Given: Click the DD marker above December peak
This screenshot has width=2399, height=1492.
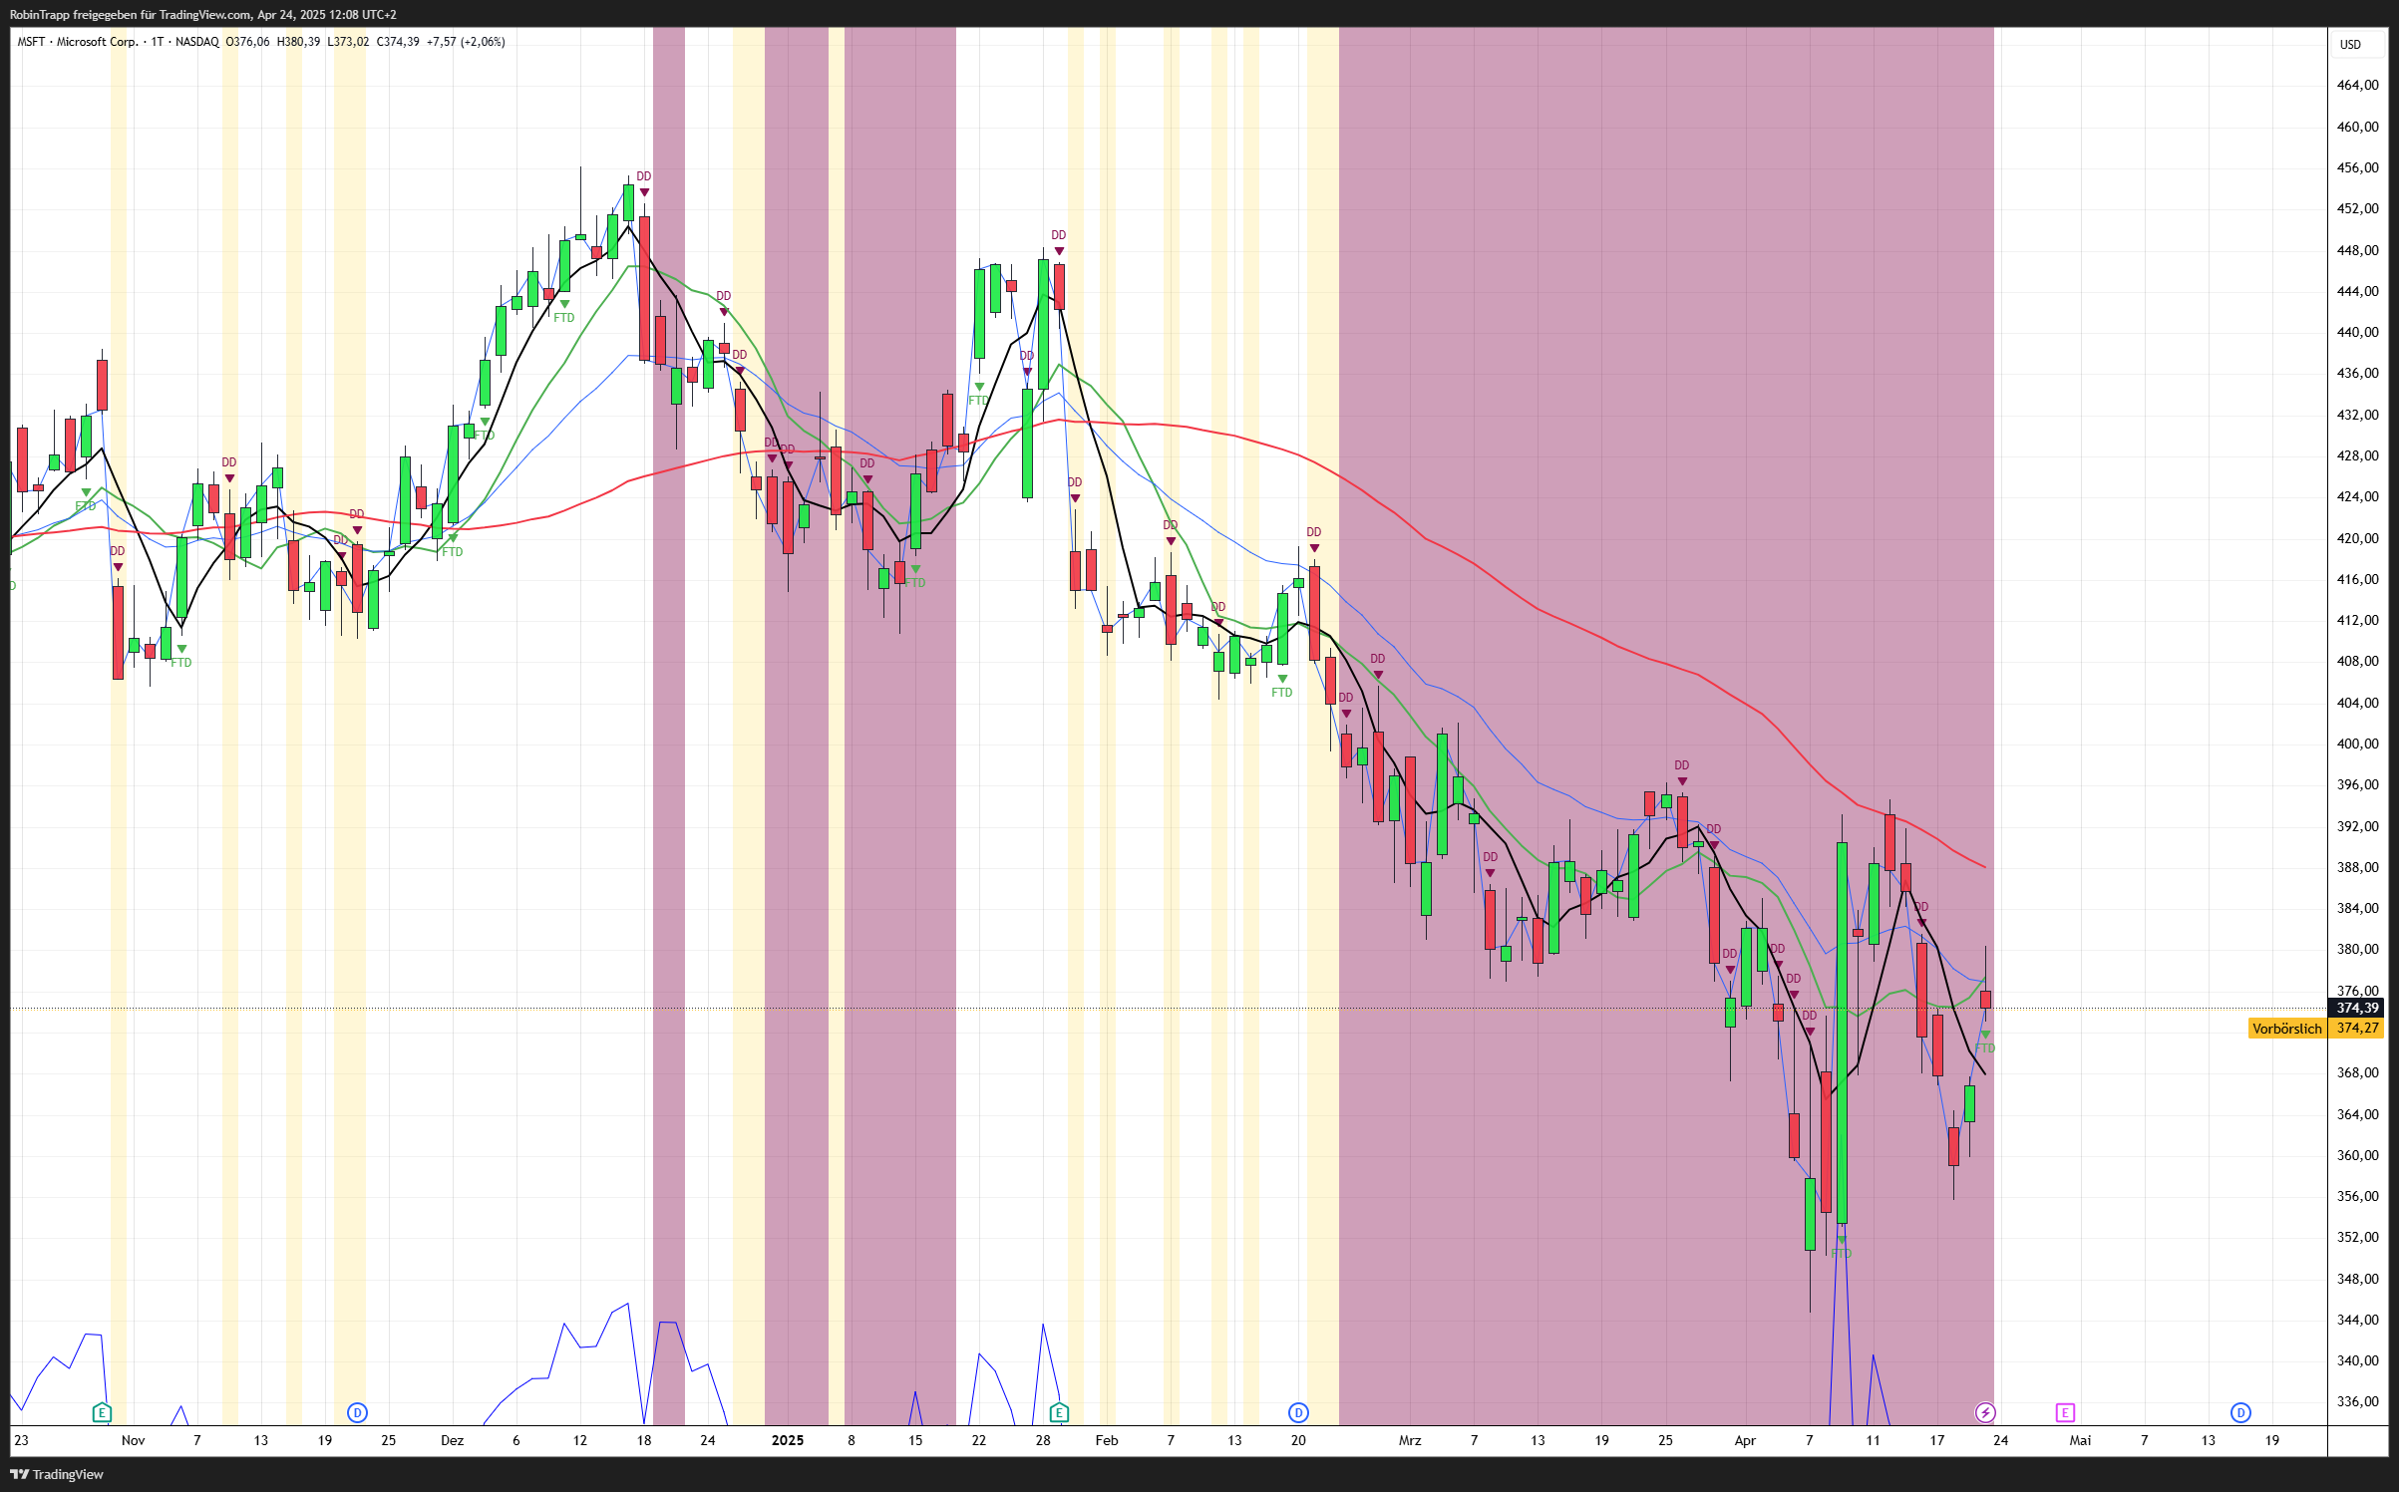Looking at the screenshot, I should click(x=644, y=176).
